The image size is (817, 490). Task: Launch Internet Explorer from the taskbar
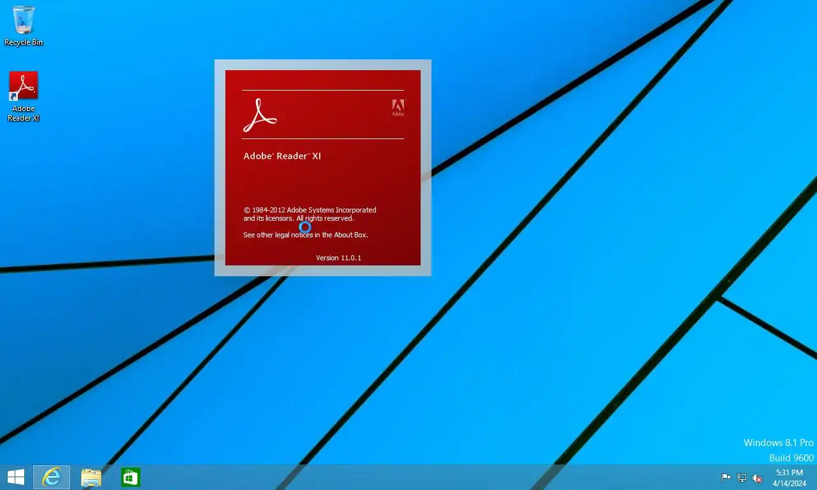(x=52, y=477)
